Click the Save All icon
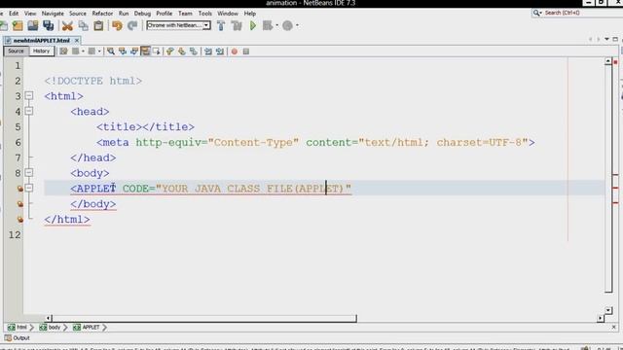Screen dimensions: 623x350 [48, 26]
